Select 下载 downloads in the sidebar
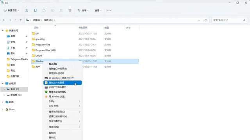The height and width of the screenshot is (140, 250). 13,47
